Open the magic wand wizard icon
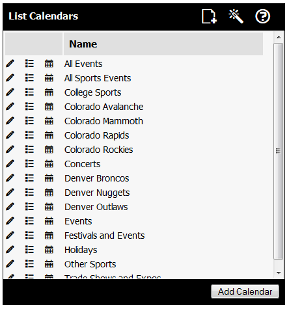The width and height of the screenshot is (289, 309). (x=236, y=16)
